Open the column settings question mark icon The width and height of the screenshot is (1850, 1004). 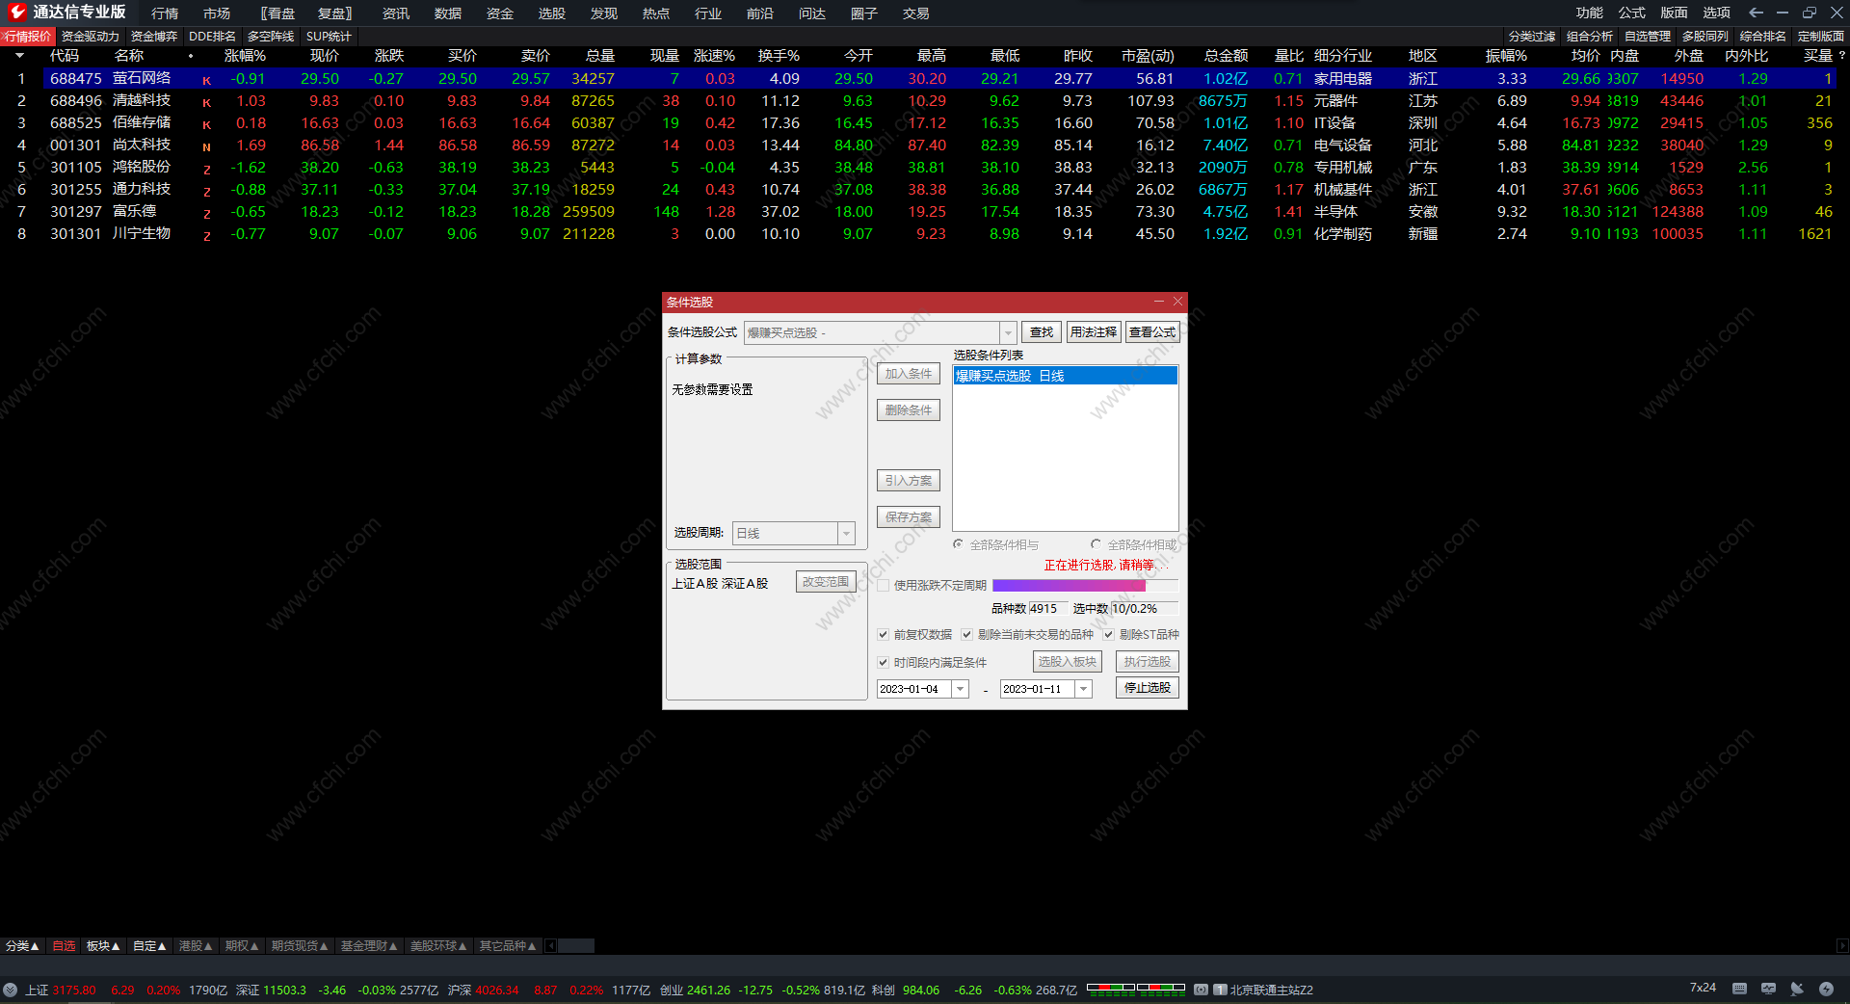(x=1841, y=56)
